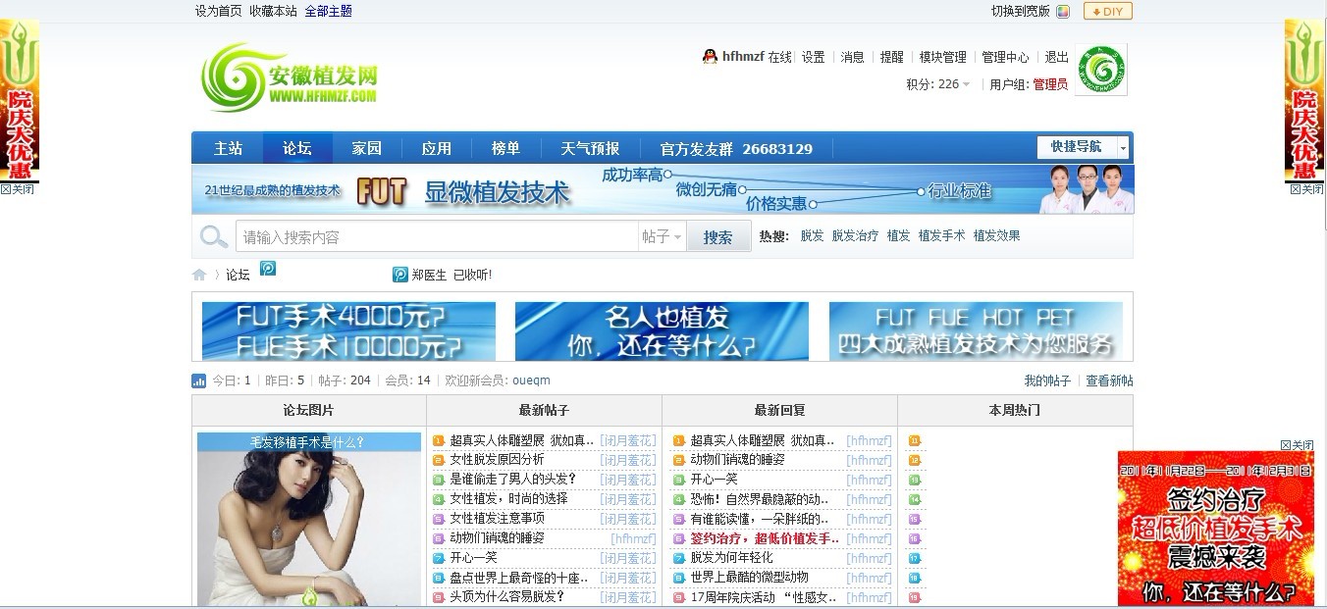Image resolution: width=1327 pixels, height=609 pixels.
Task: Log out with the 退出 link
Action: pos(1057,57)
